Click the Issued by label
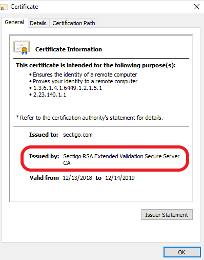The image size is (204, 260). [x=44, y=156]
